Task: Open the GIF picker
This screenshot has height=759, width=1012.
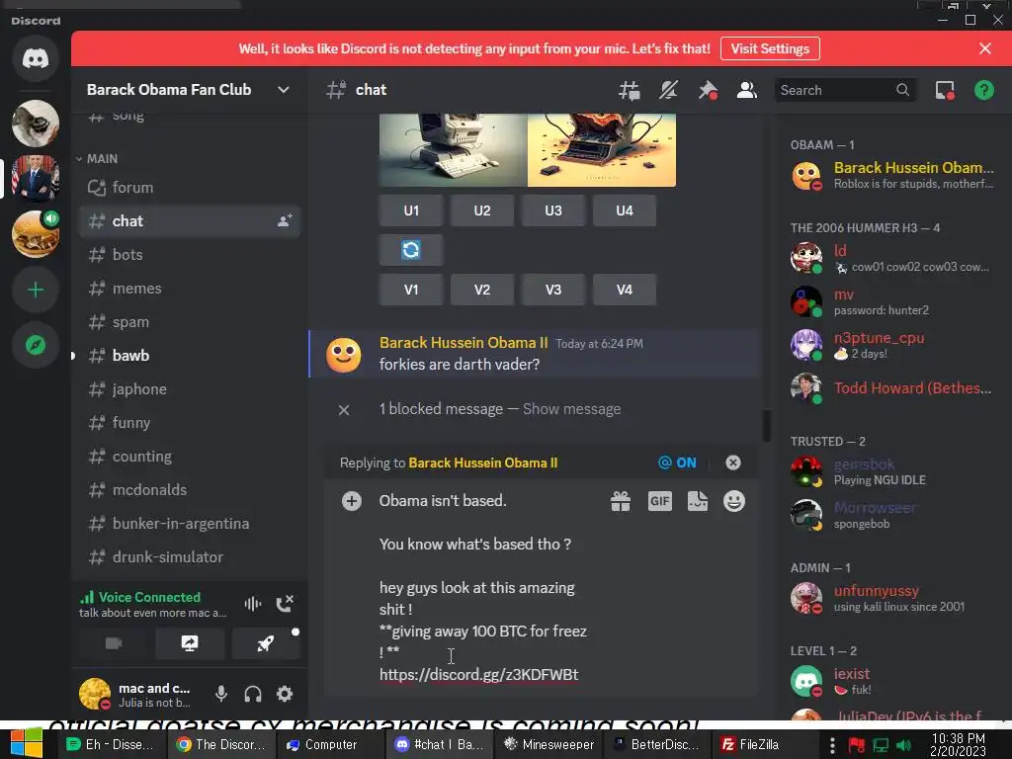Action: [659, 501]
